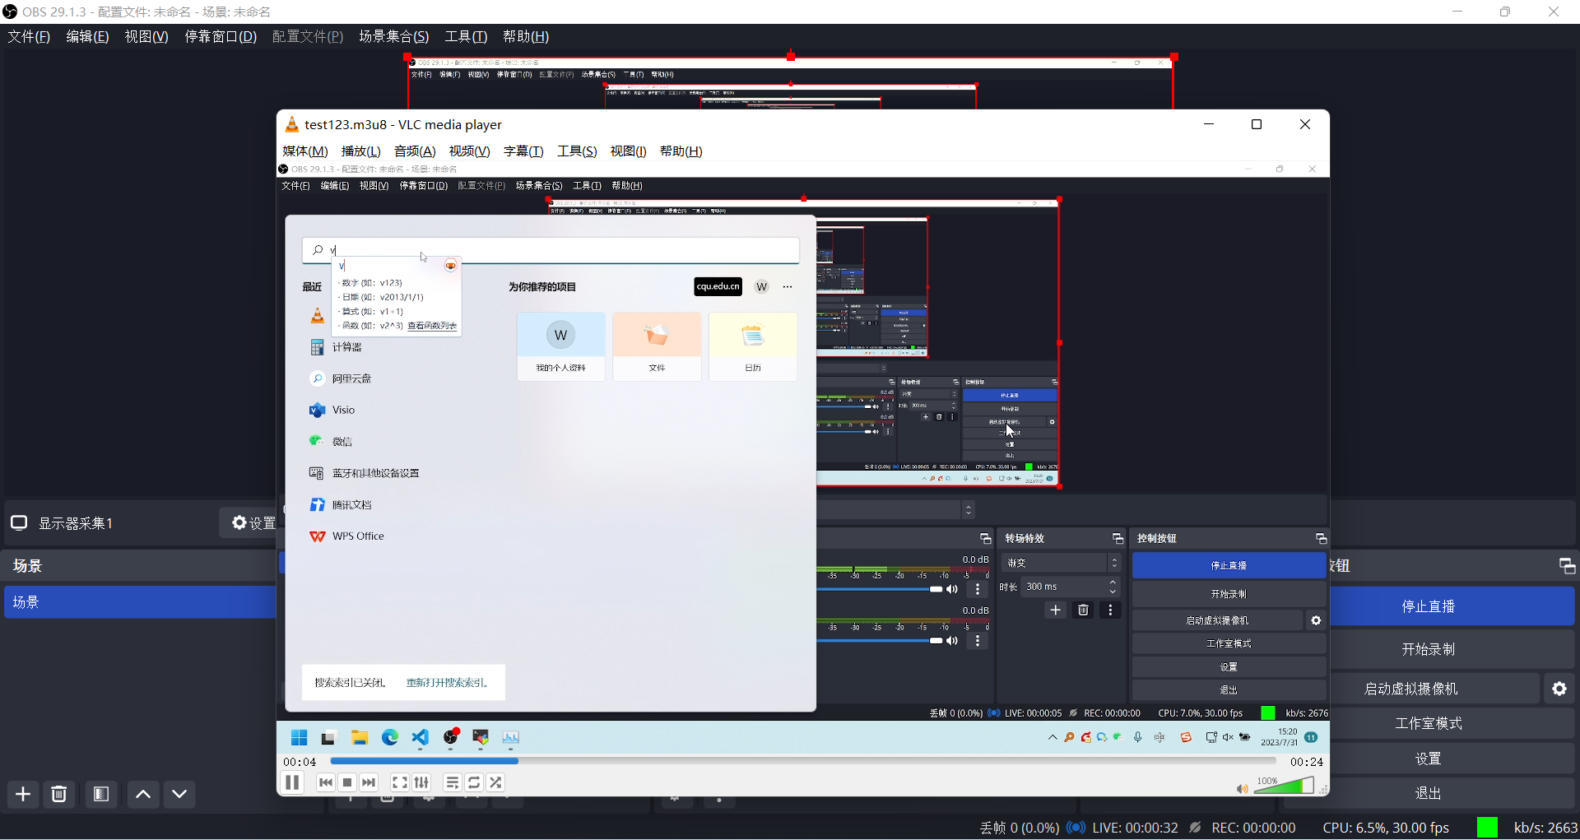Click OBS 丢帧 0 (0.0%) dropped frames status
Image resolution: width=1580 pixels, height=840 pixels.
(1019, 828)
